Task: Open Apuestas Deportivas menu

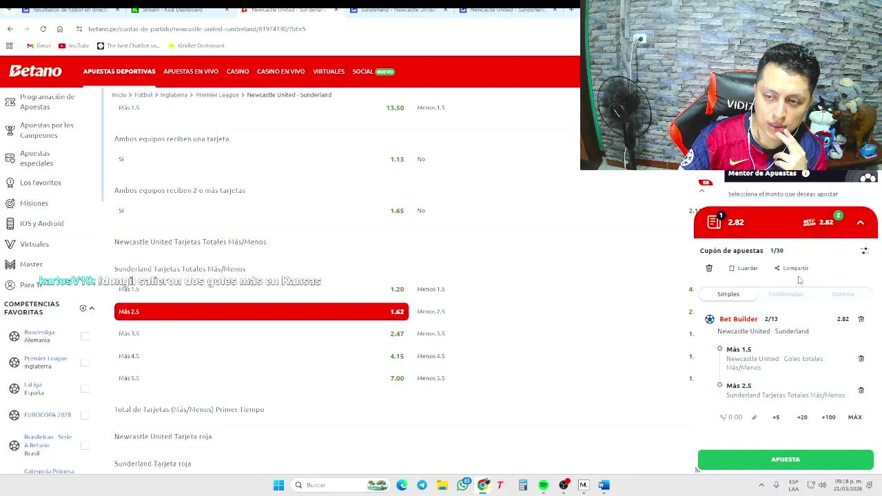Action: pyautogui.click(x=119, y=72)
